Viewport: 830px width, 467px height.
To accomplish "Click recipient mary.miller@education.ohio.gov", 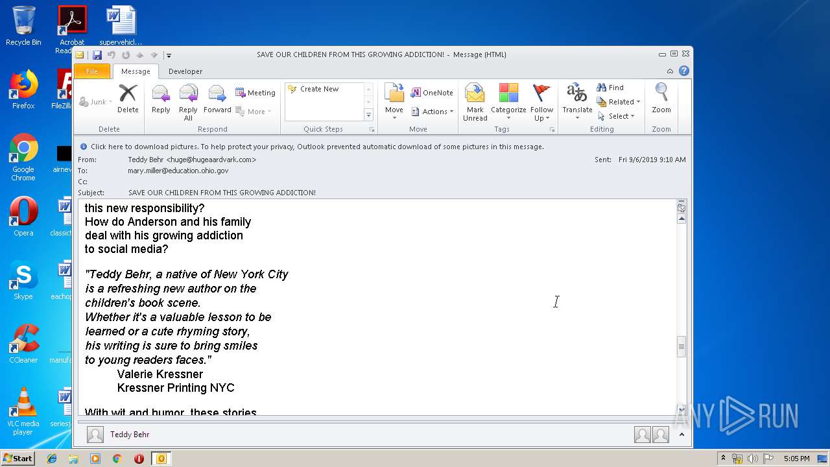I will 178,171.
